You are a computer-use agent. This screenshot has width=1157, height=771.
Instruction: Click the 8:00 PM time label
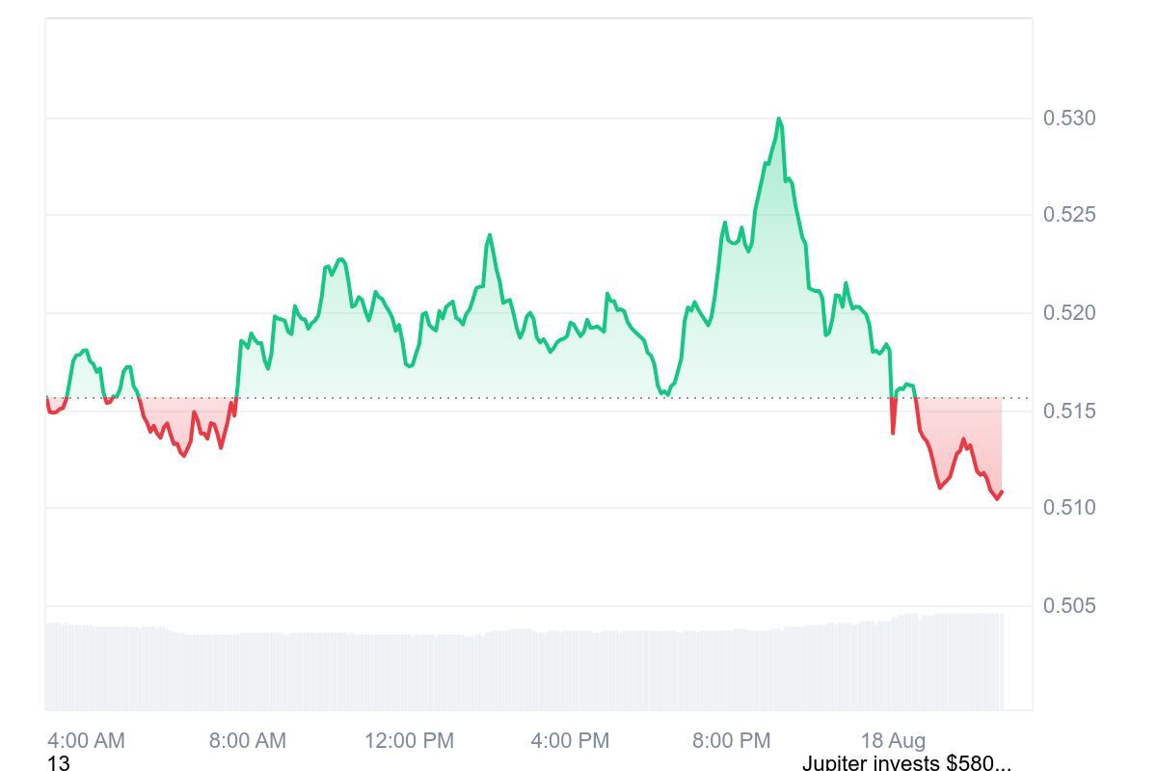coord(732,741)
